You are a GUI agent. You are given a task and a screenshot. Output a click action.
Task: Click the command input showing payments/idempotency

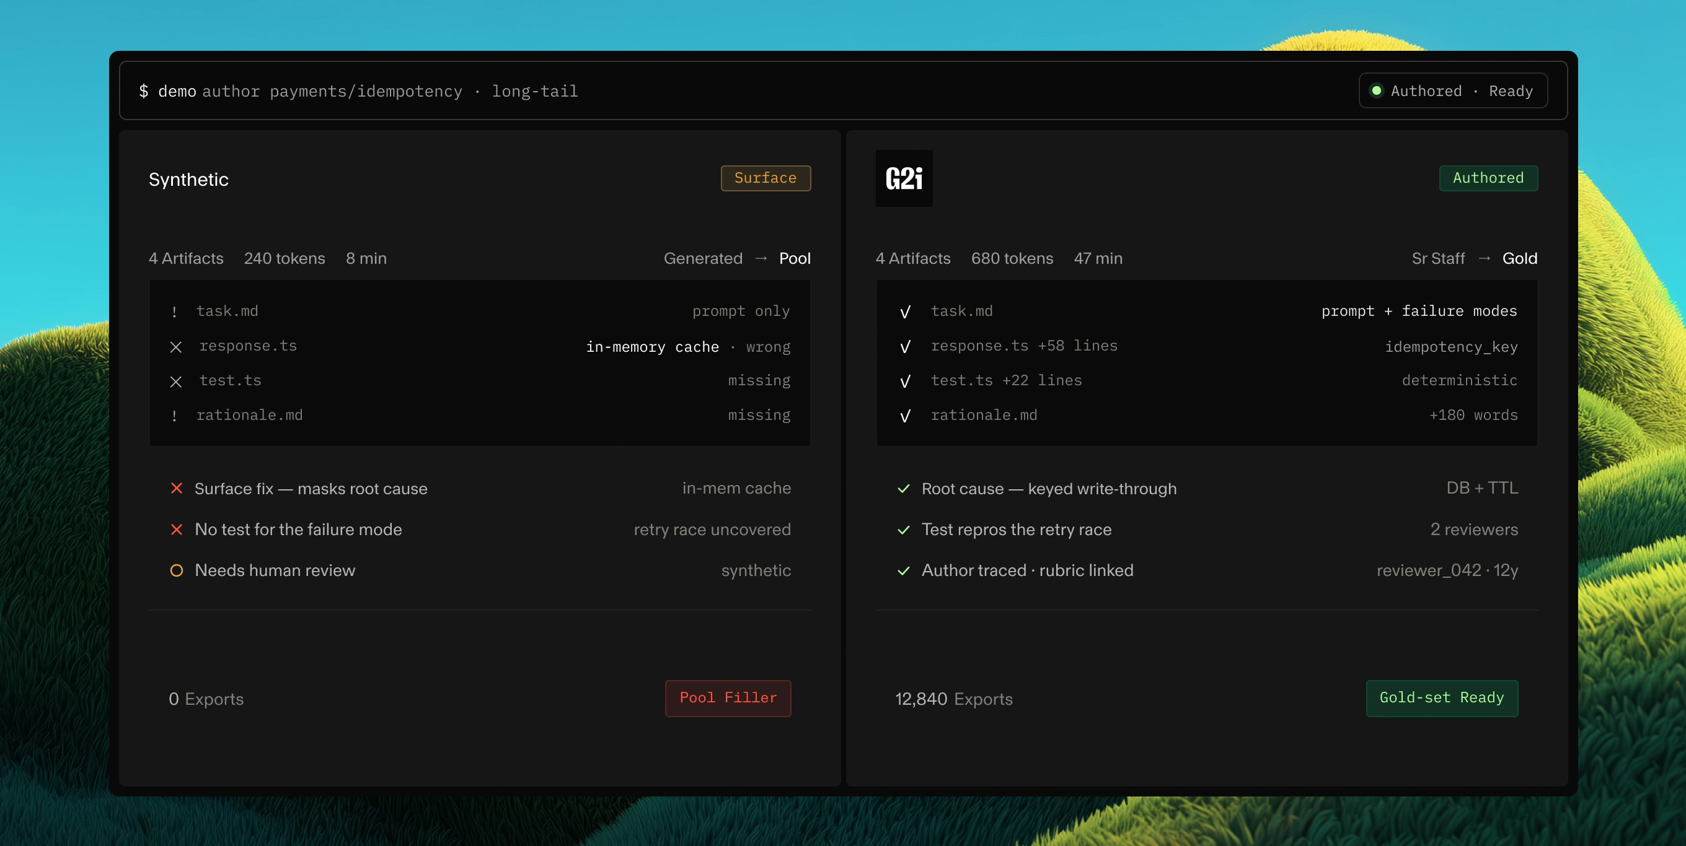tap(843, 91)
